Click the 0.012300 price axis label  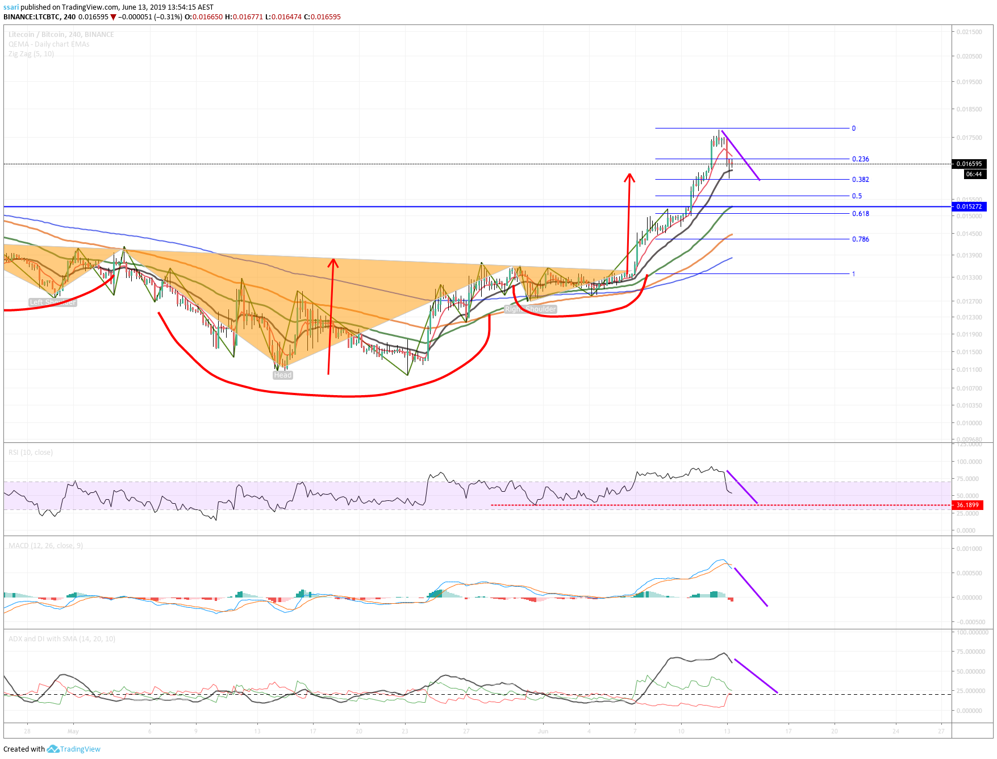[969, 317]
